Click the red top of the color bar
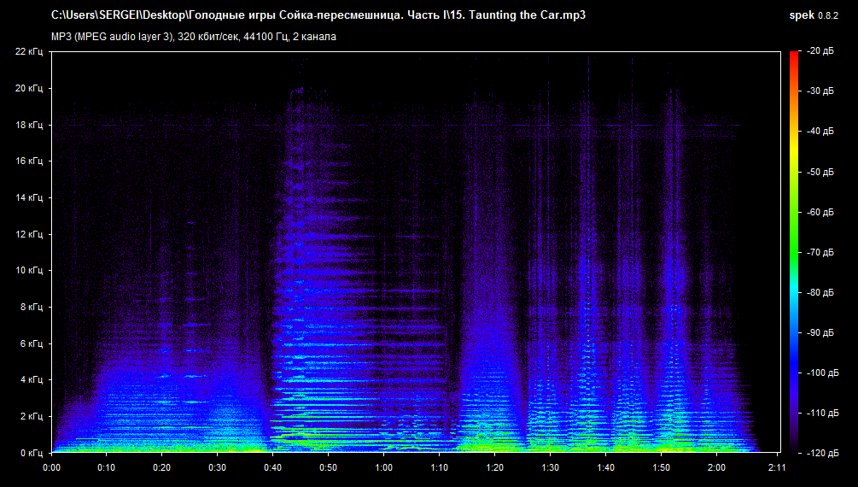The image size is (858, 487). (x=794, y=56)
